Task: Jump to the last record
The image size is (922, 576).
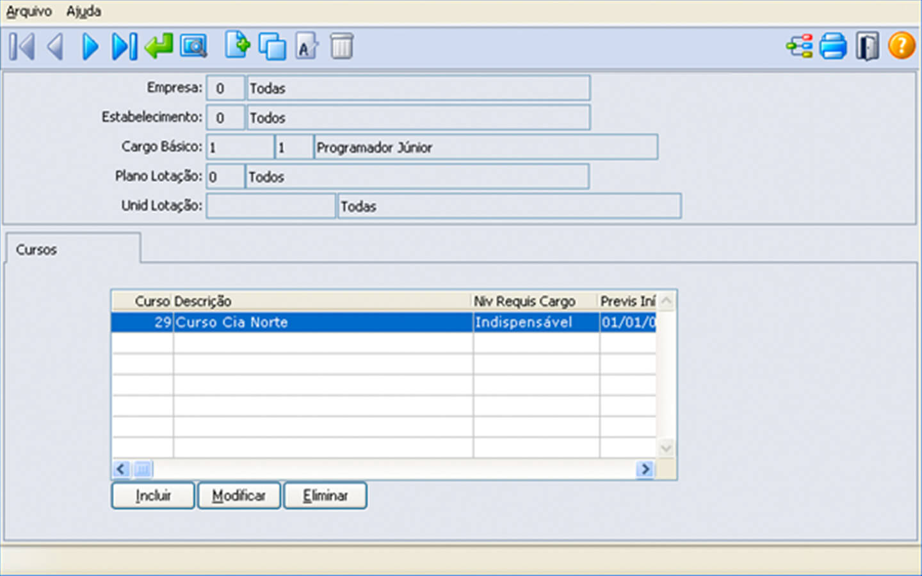Action: [124, 47]
